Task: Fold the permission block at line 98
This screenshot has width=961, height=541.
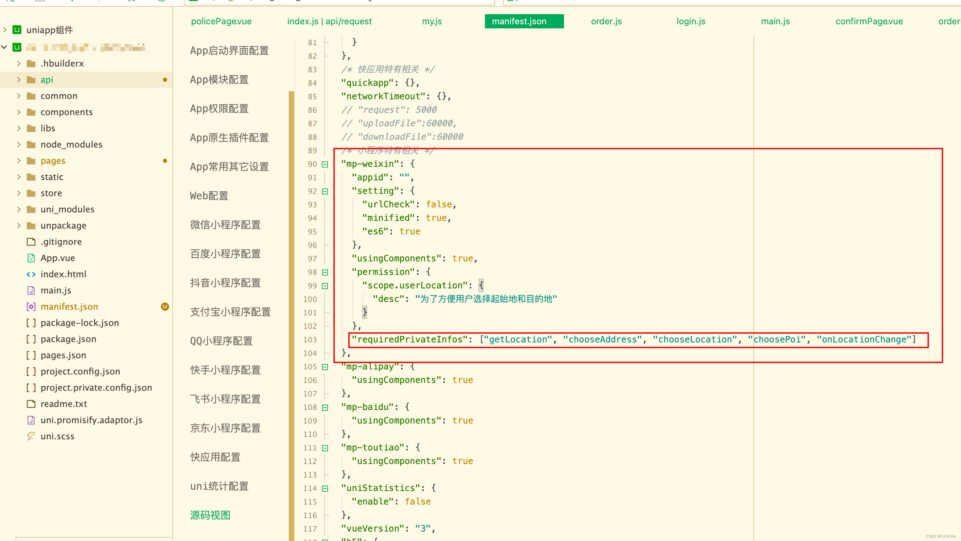Action: [x=325, y=273]
